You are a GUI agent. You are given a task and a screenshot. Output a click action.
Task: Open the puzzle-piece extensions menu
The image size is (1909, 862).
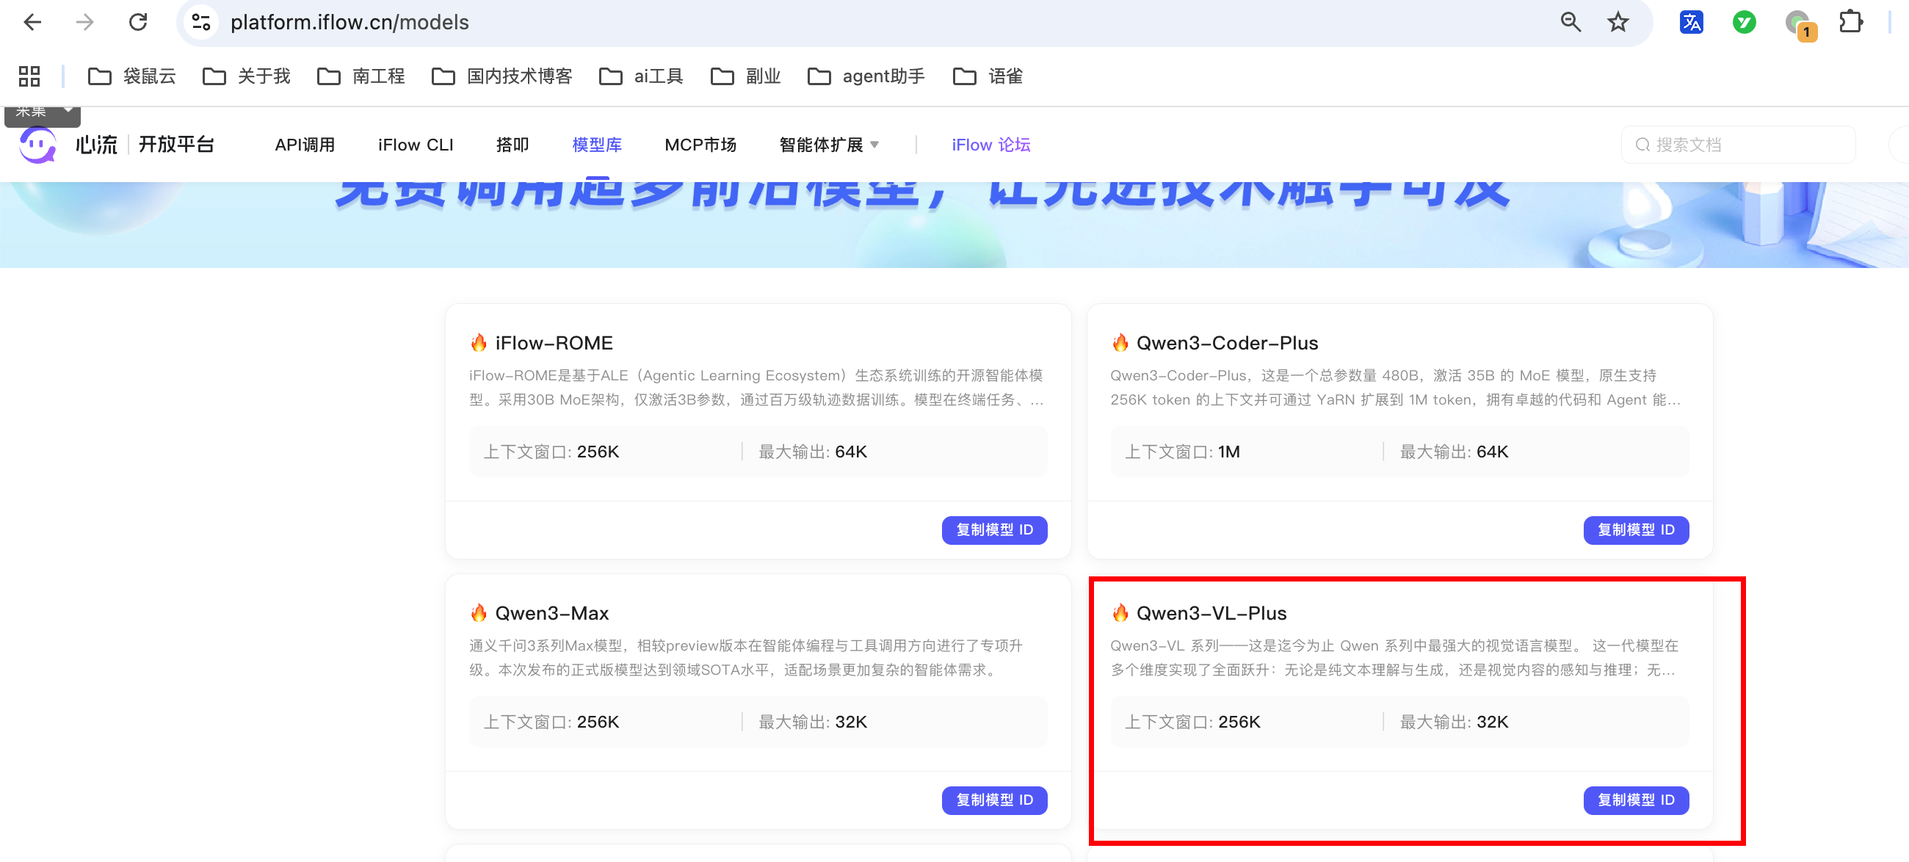pyautogui.click(x=1850, y=22)
